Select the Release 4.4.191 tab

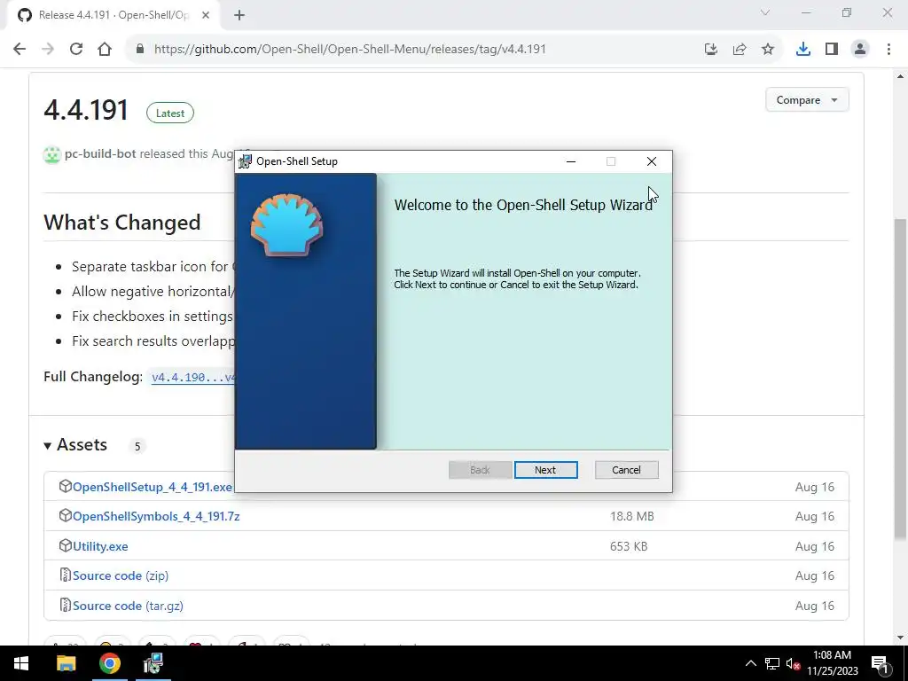[x=113, y=15]
